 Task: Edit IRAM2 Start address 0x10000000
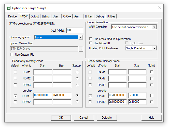118,102
